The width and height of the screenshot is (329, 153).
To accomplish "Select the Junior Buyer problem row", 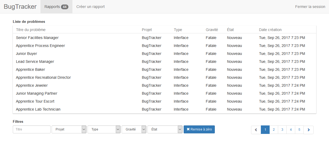I will pos(27,54).
